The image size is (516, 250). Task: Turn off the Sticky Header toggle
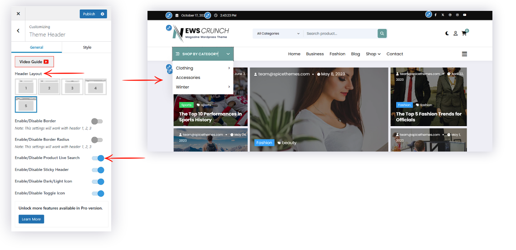coord(98,170)
